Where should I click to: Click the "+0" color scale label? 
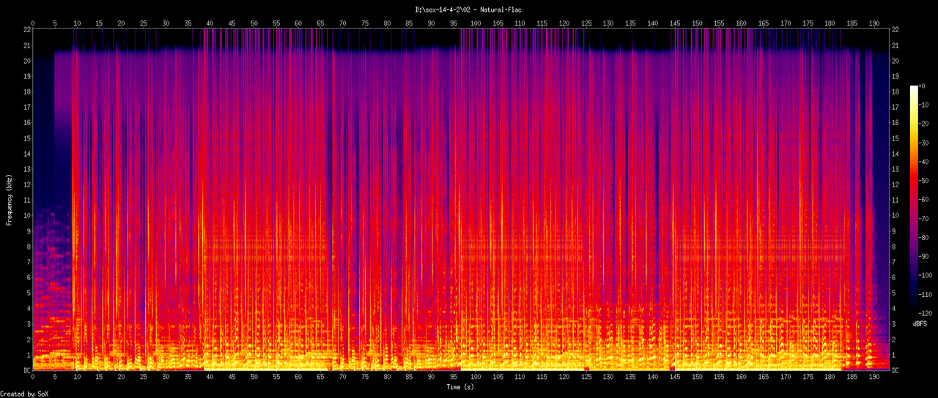(x=923, y=86)
